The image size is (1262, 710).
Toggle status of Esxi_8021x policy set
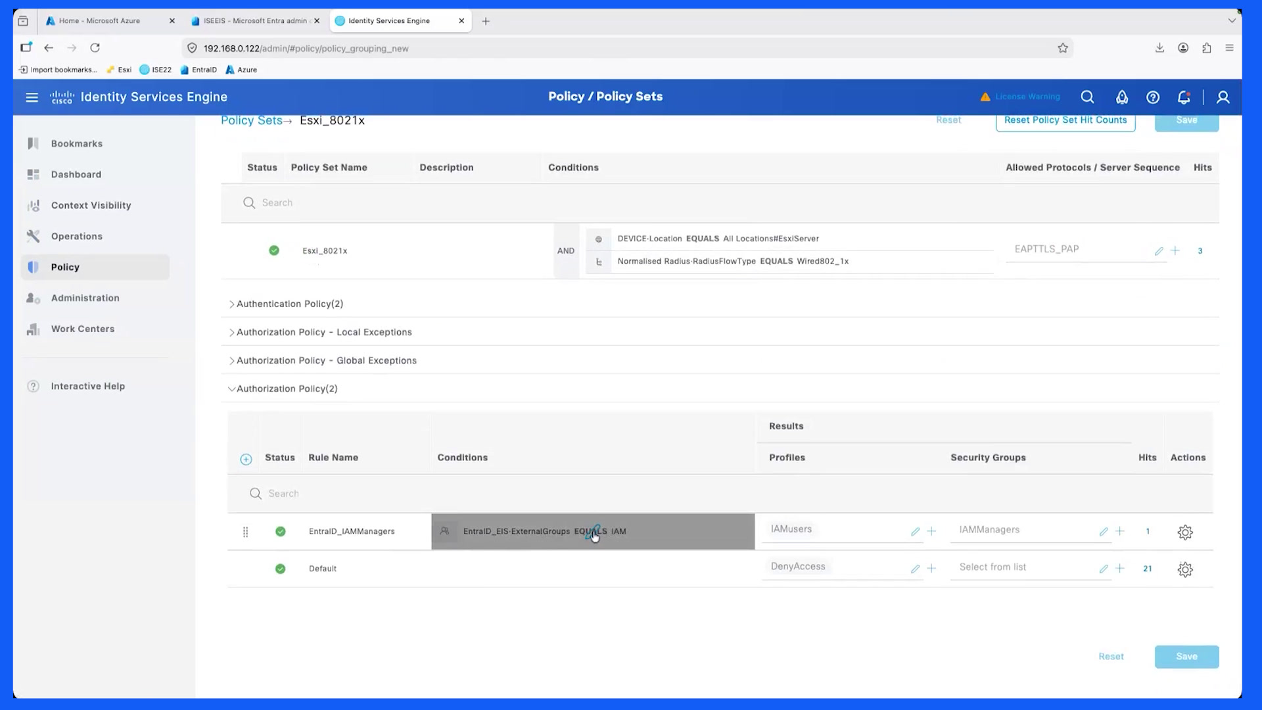coord(274,250)
